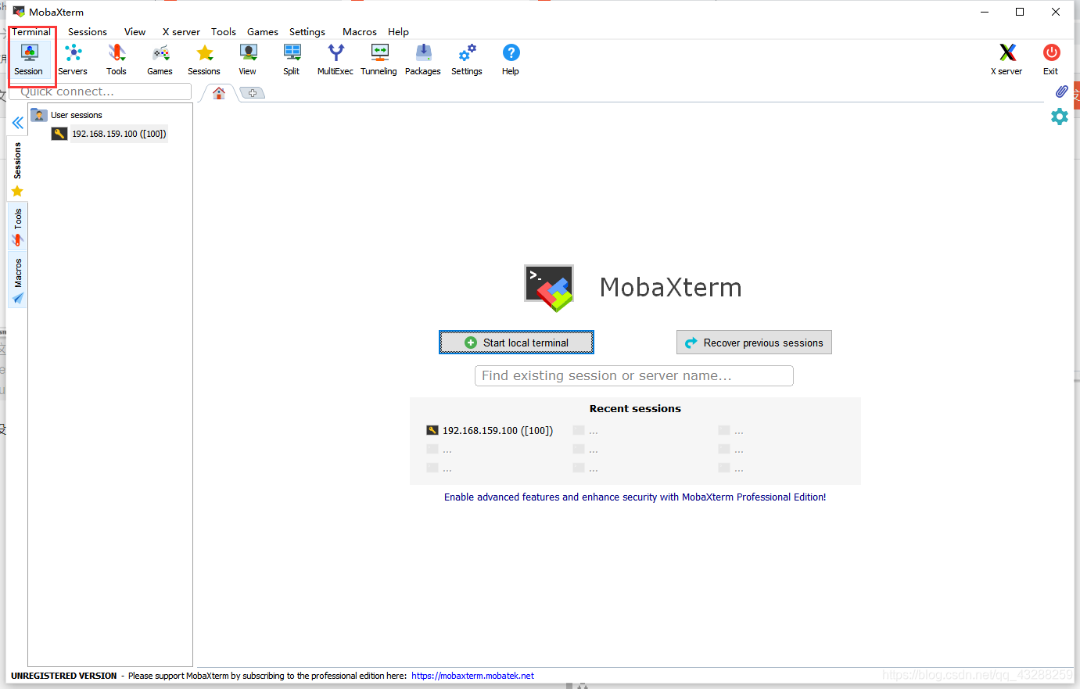Open a new Session from toolbar
This screenshot has width=1080, height=689.
[x=29, y=59]
